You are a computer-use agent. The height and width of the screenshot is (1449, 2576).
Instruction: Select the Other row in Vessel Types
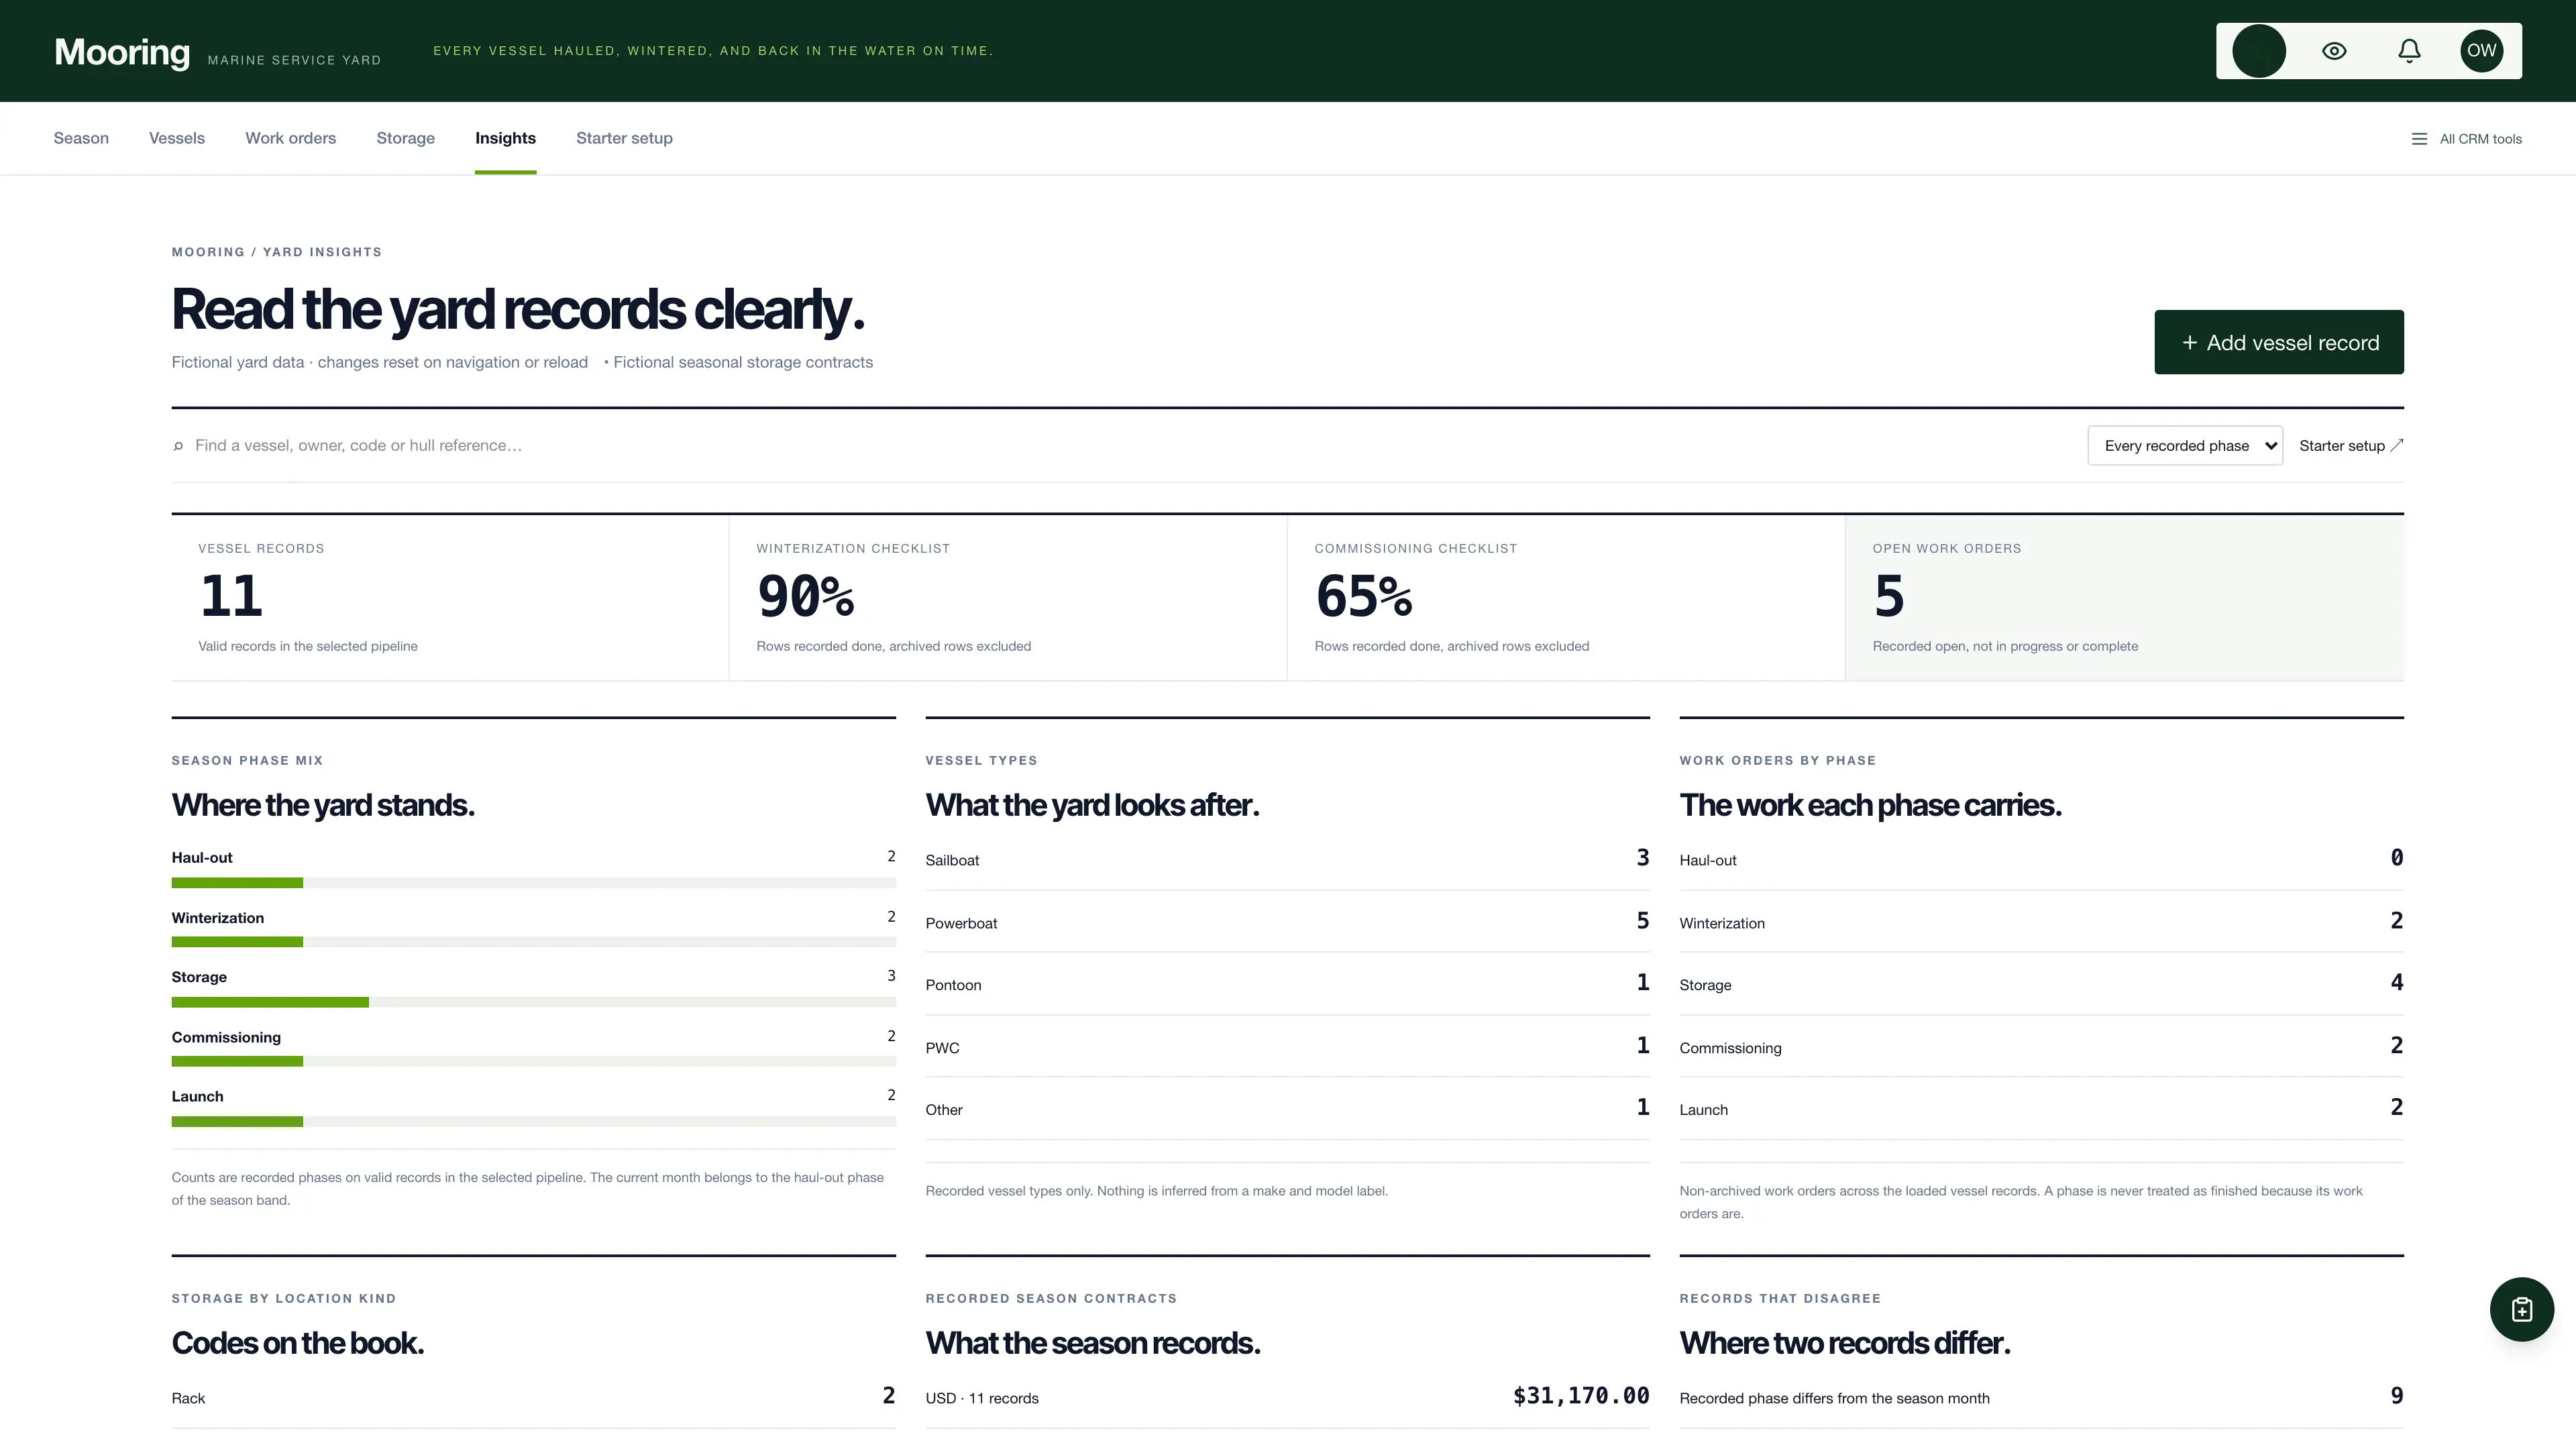tap(1287, 1109)
